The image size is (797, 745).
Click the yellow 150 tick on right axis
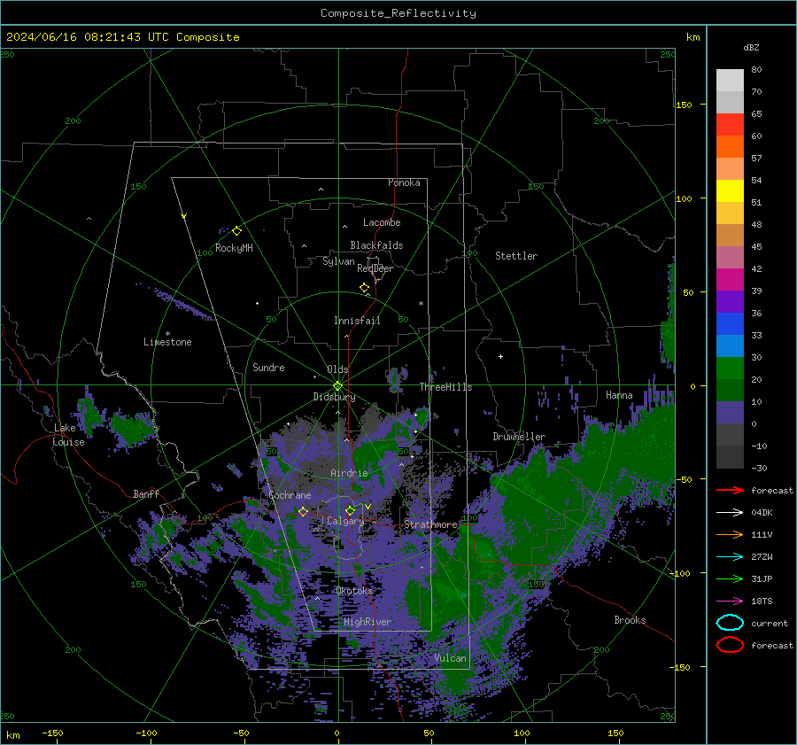684,105
